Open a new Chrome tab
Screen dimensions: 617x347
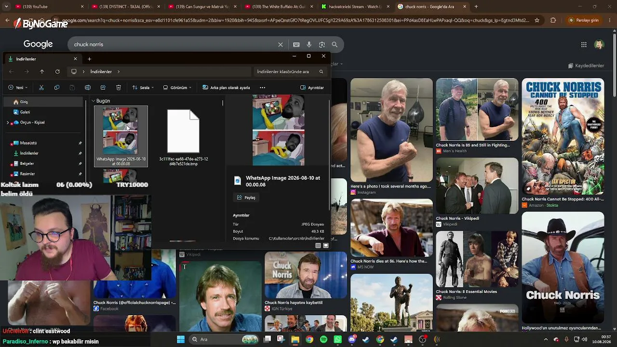476,7
